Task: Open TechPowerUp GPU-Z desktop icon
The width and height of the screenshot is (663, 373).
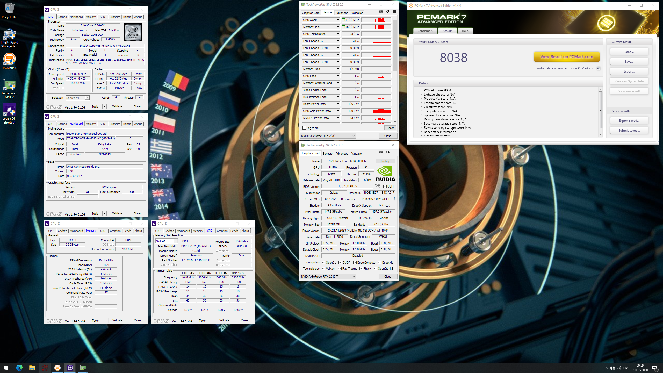Action: 9,89
